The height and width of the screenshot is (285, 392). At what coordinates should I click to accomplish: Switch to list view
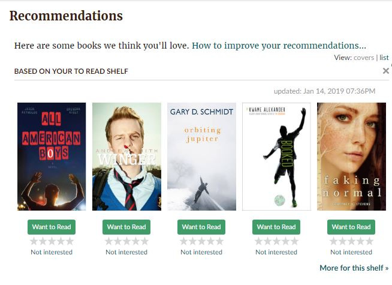point(384,58)
